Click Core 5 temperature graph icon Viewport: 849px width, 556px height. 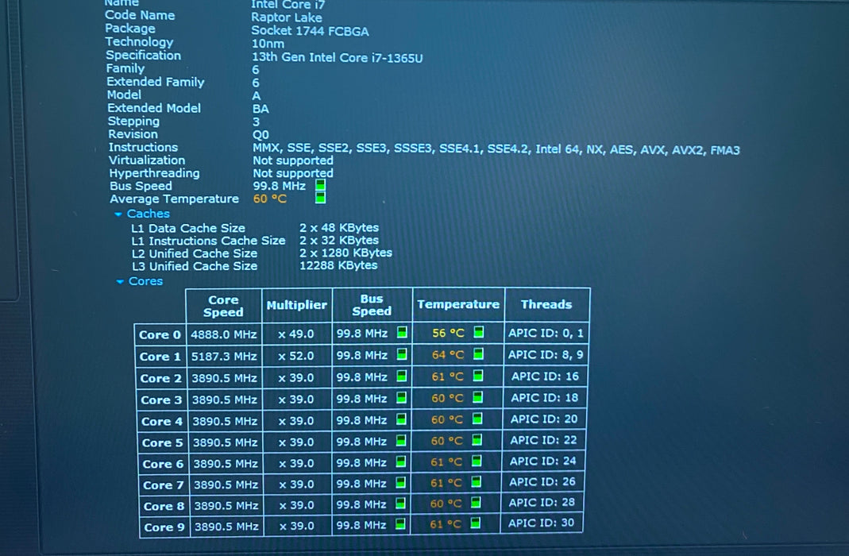[477, 439]
